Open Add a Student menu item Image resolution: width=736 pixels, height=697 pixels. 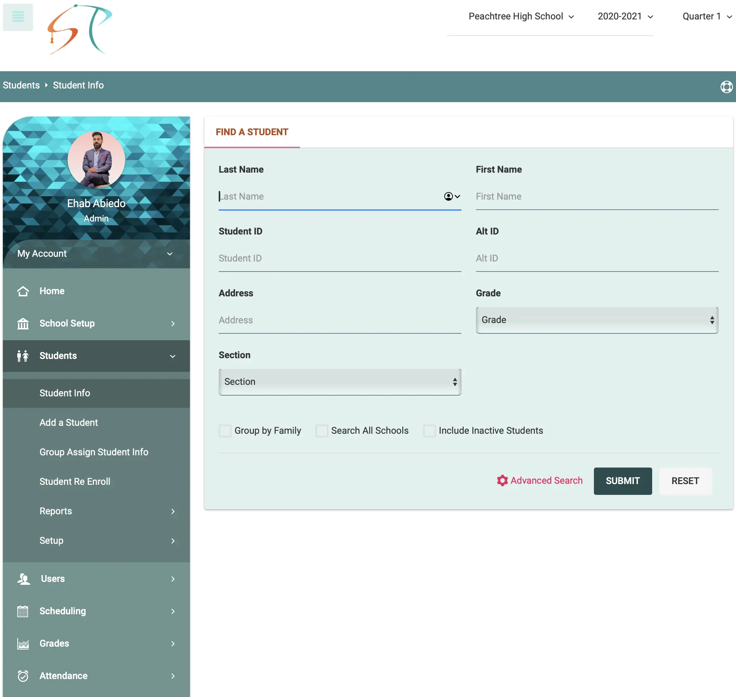tap(69, 423)
